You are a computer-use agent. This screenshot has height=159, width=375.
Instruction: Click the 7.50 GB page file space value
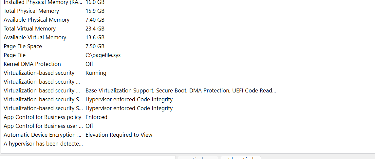95,47
